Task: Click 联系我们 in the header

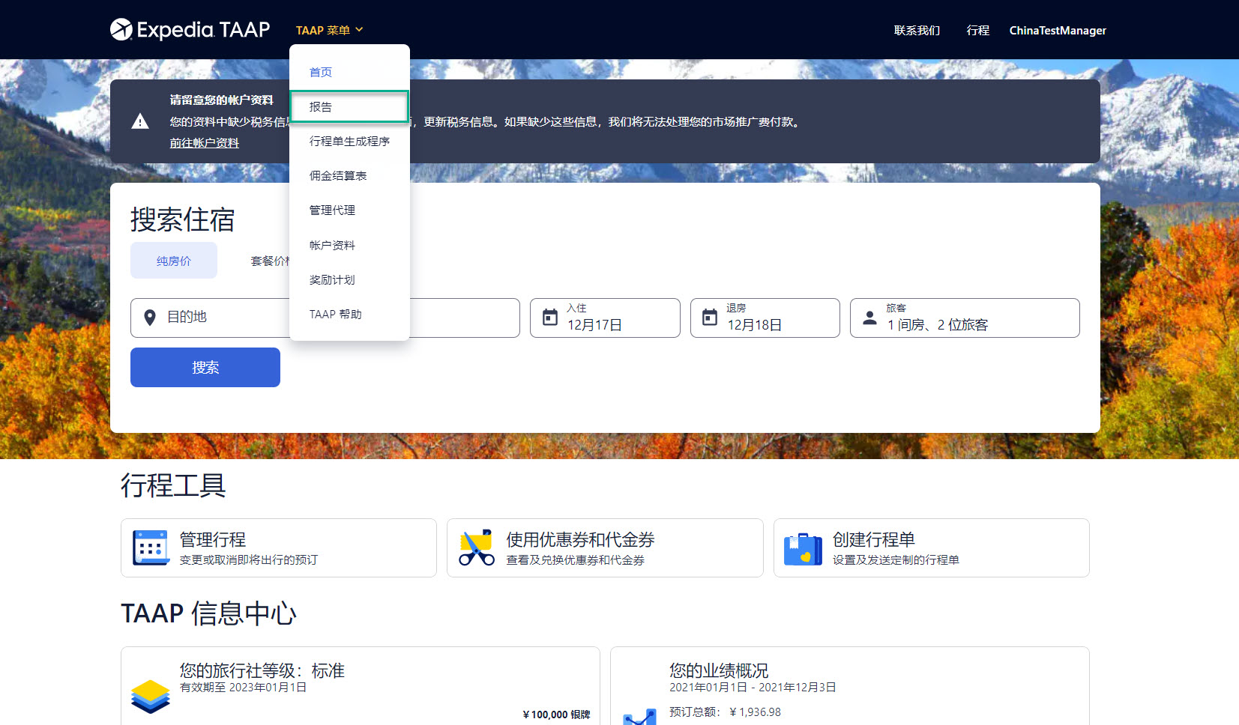Action: pos(917,30)
